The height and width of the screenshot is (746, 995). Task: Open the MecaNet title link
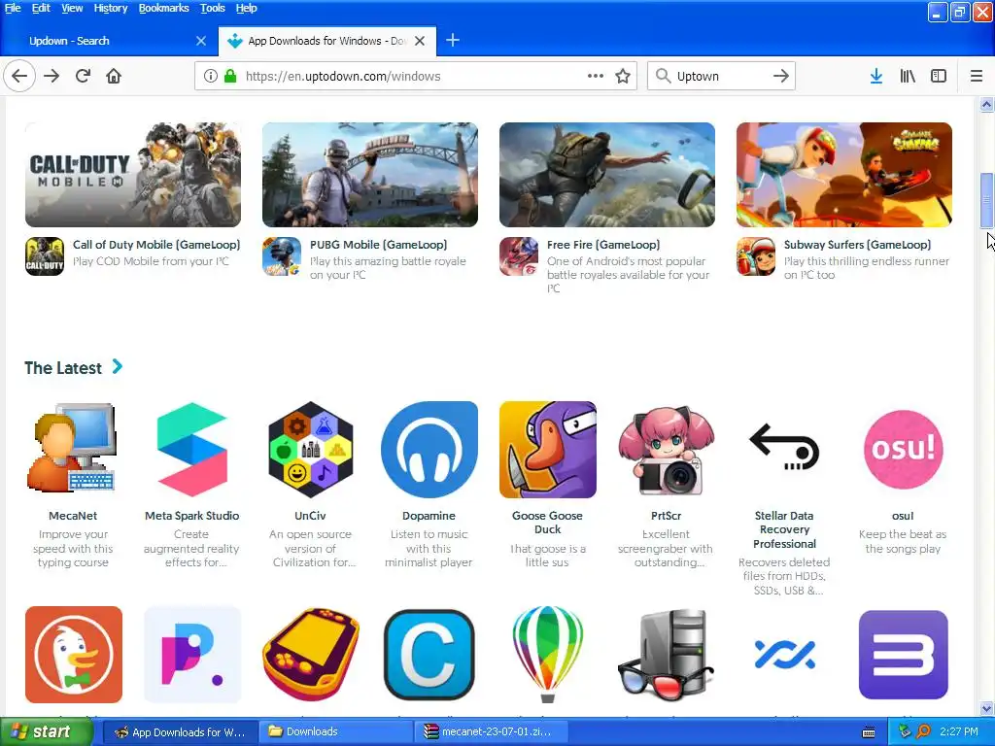tap(73, 516)
